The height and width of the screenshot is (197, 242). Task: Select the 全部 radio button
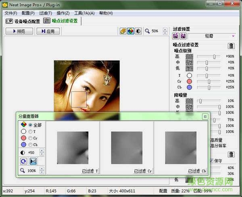click(30, 125)
